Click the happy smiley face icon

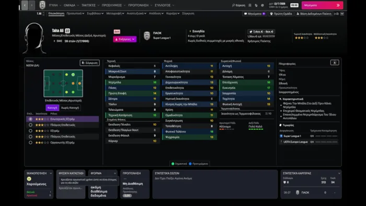pos(29,179)
